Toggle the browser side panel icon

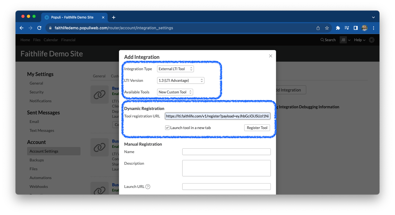356,28
